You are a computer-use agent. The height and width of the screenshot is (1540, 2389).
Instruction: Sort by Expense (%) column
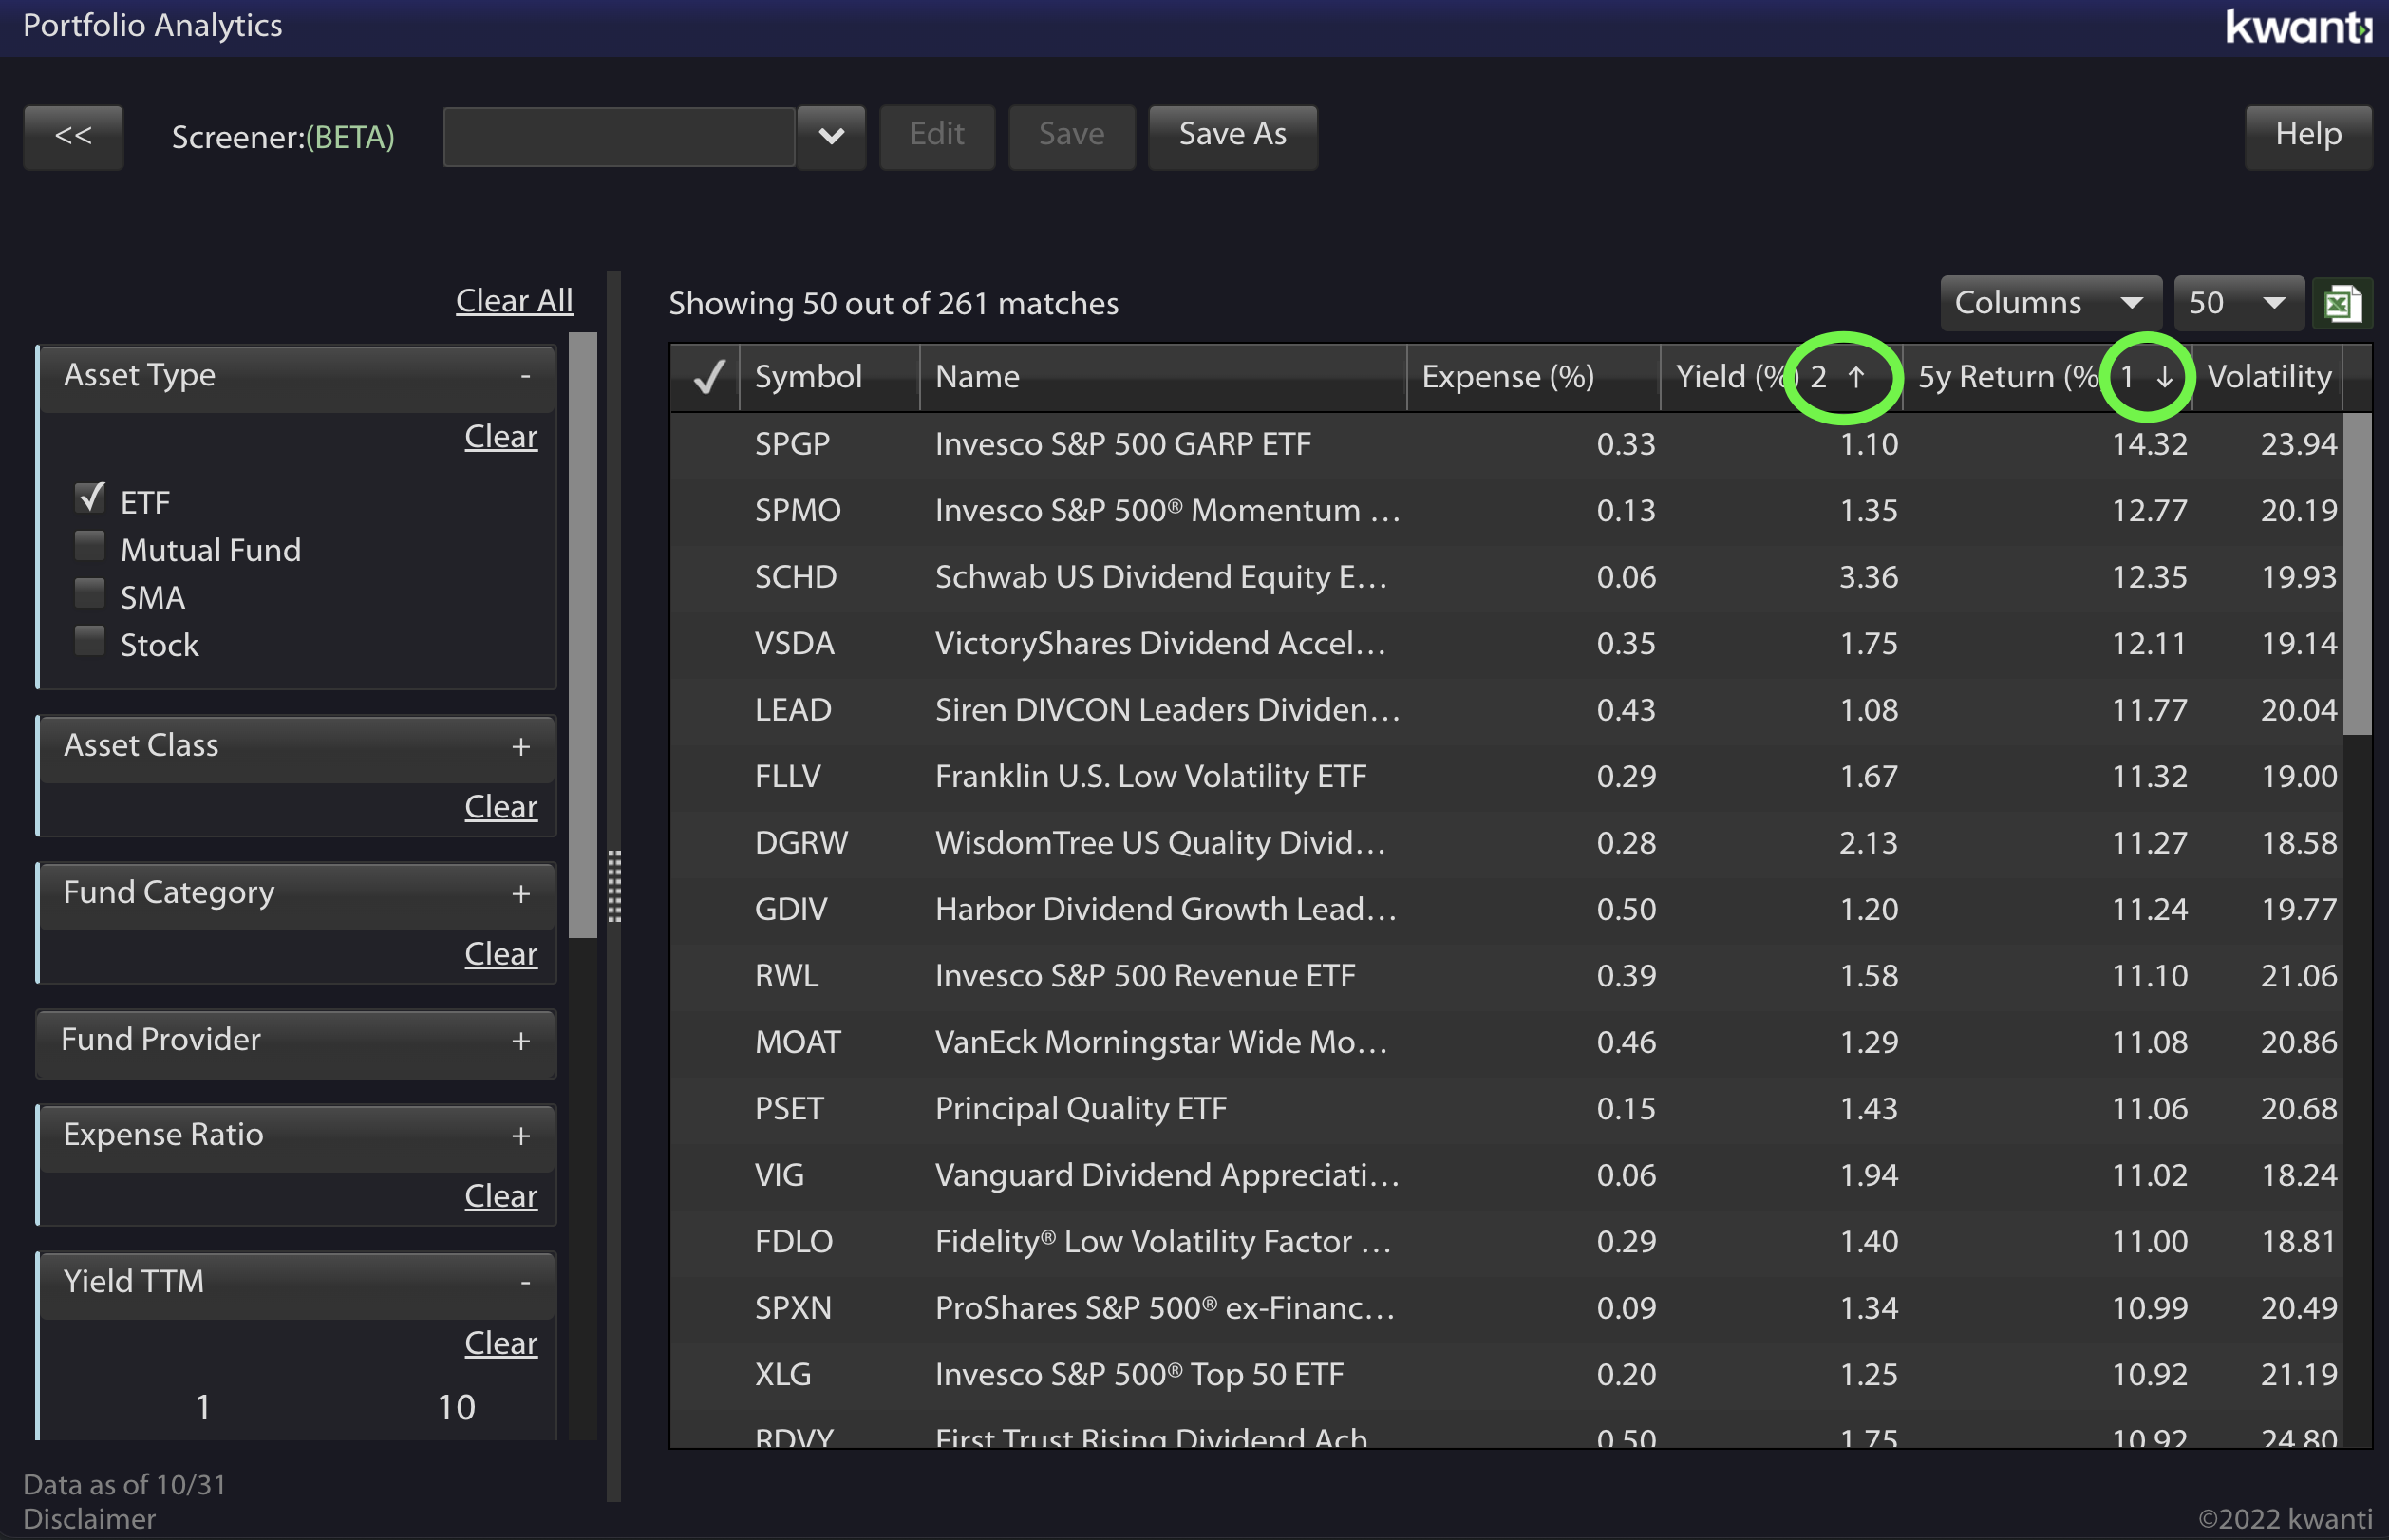[1533, 377]
